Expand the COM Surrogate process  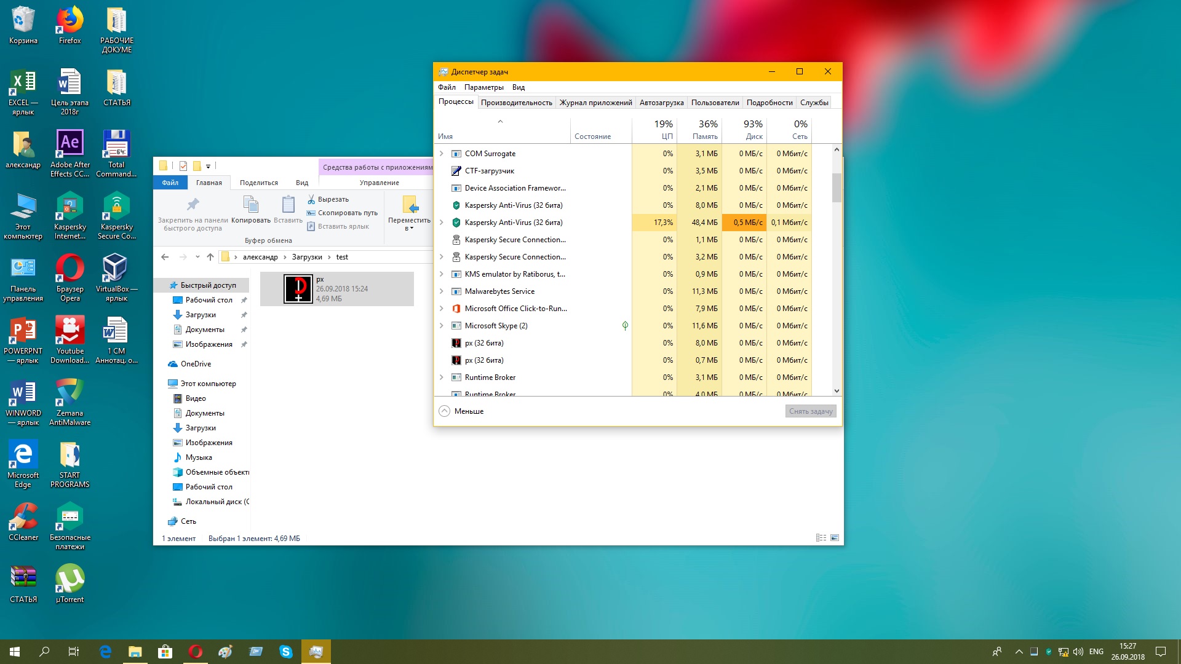(441, 154)
